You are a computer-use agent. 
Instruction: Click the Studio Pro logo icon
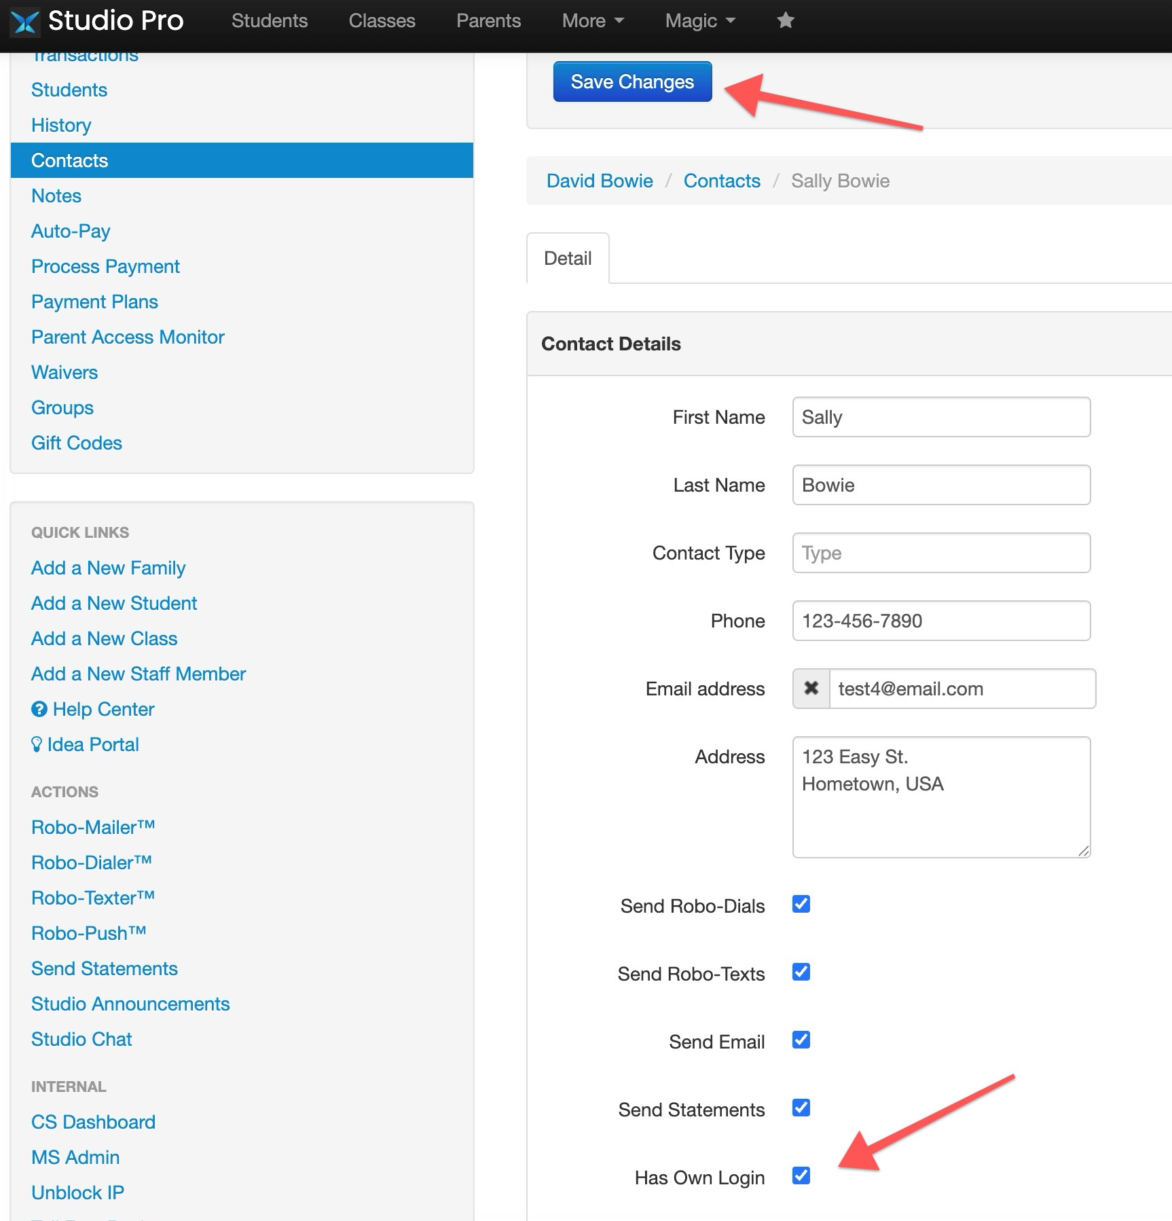click(x=26, y=20)
